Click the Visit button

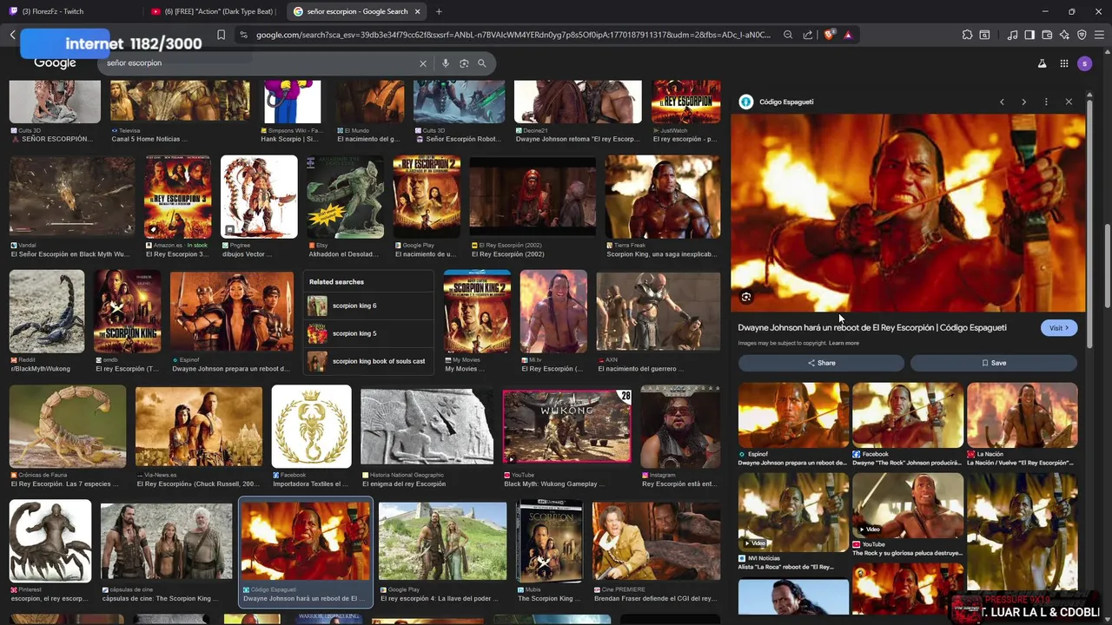[x=1059, y=328]
